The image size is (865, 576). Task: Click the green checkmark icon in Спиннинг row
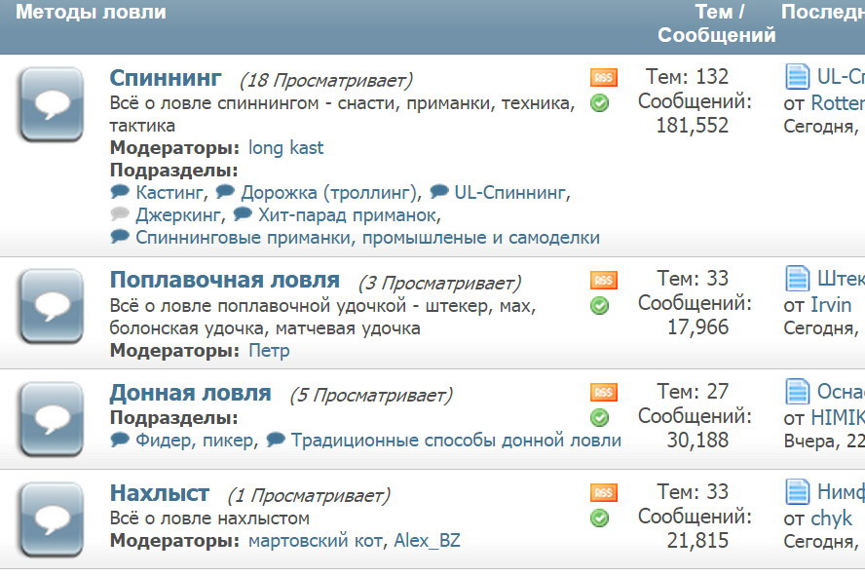(600, 103)
